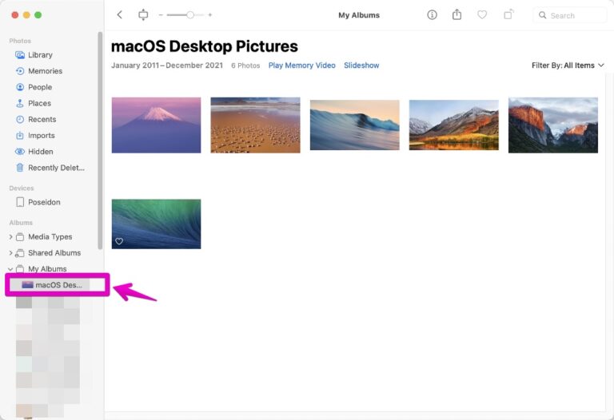Select the High Sierra autumn mountain photo

click(454, 125)
